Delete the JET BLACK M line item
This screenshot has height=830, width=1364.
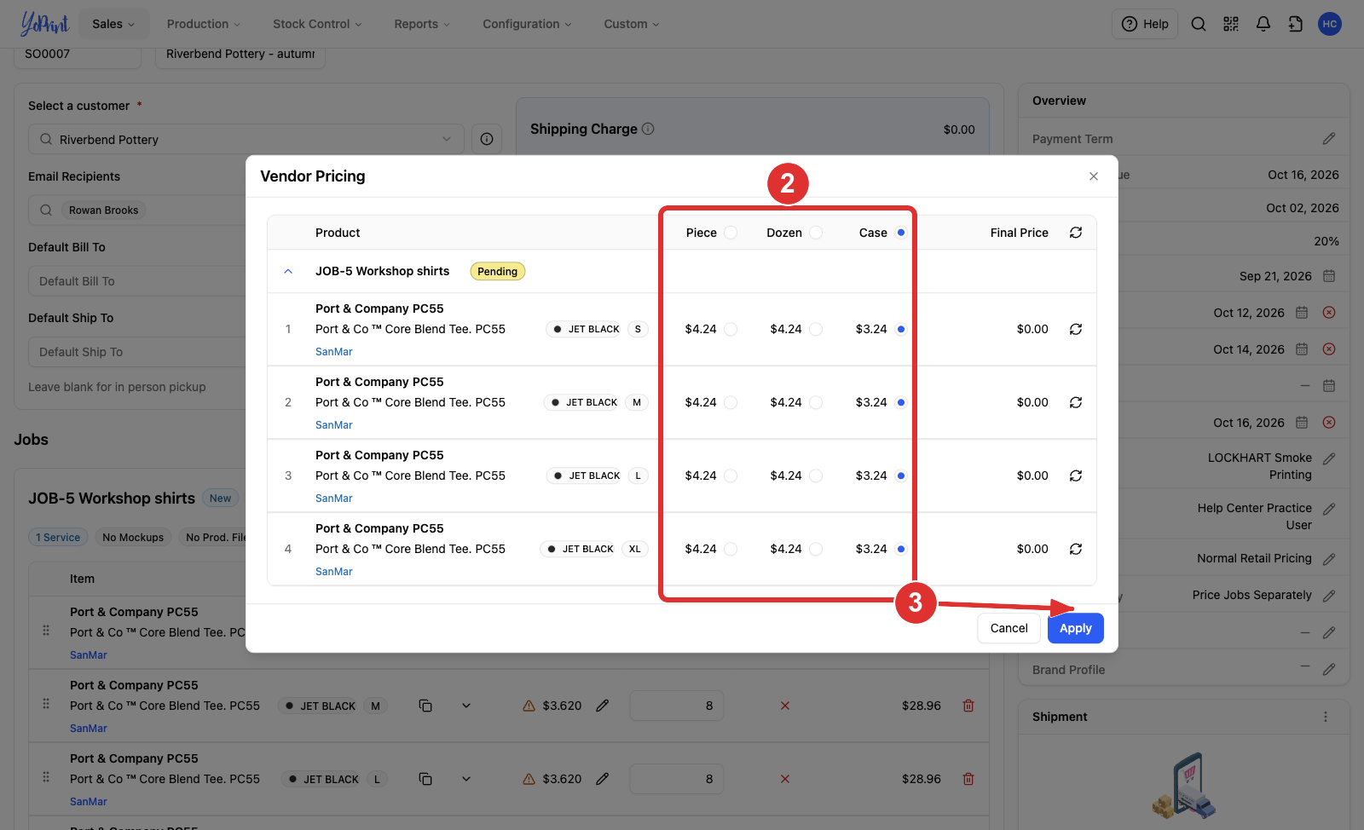968,706
